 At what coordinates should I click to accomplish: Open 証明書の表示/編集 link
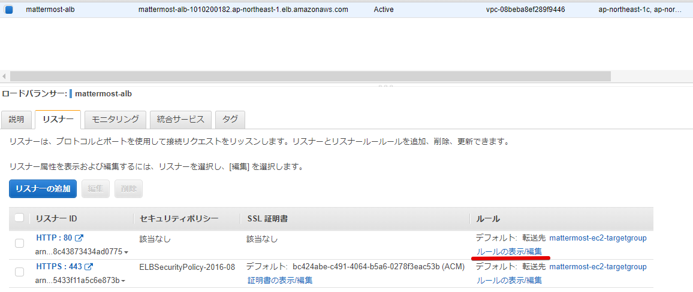[x=280, y=281]
